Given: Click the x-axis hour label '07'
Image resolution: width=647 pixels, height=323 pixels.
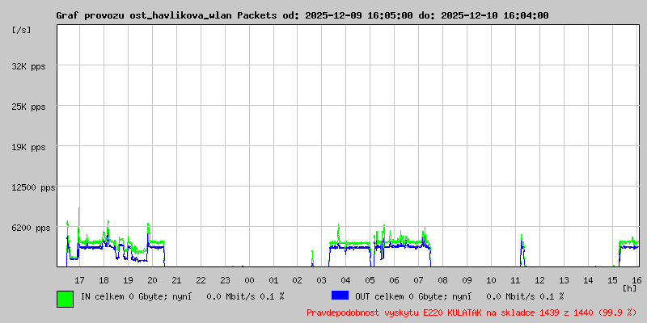Looking at the screenshot, I should (418, 280).
